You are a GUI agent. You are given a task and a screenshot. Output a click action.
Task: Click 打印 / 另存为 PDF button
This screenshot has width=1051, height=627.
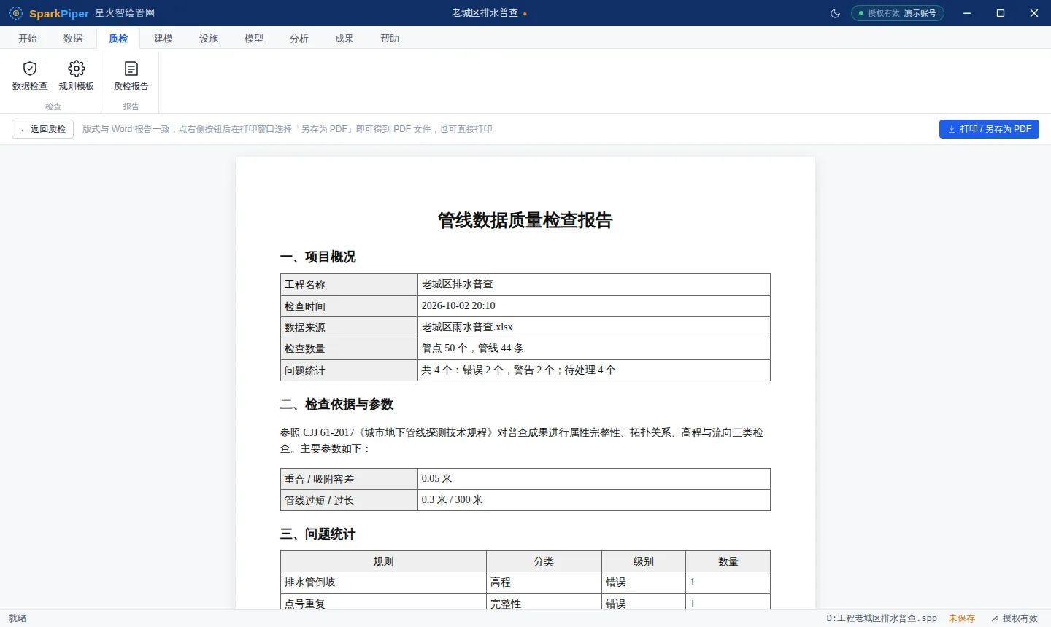(x=989, y=129)
